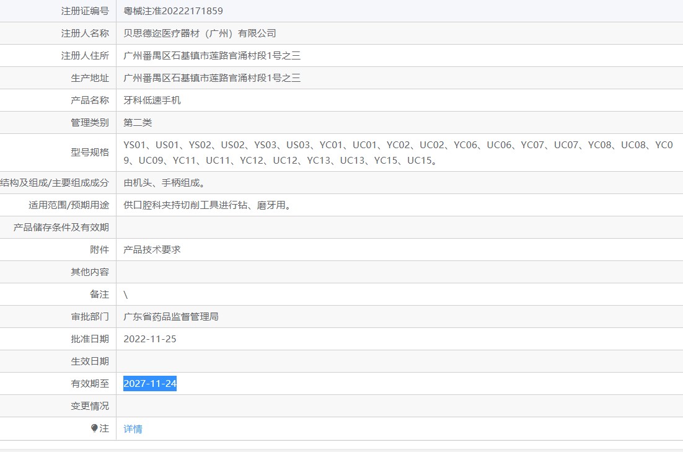Click the product name 牙科低速手机
683x452 pixels.
coord(152,100)
